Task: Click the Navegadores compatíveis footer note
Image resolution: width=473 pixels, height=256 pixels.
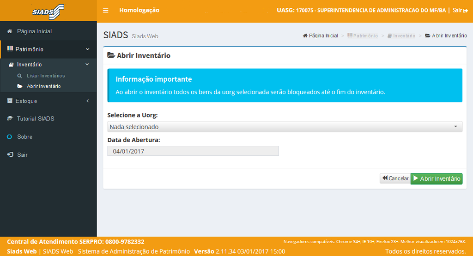Action: (x=375, y=242)
